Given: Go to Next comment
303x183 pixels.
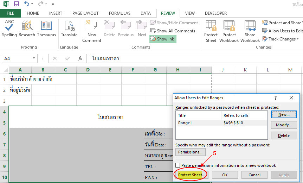Looking at the screenshot, I should 142,29.
